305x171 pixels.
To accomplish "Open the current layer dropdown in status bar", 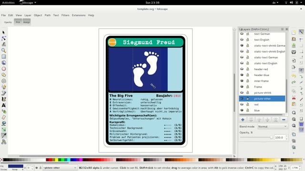I will coord(60,168).
